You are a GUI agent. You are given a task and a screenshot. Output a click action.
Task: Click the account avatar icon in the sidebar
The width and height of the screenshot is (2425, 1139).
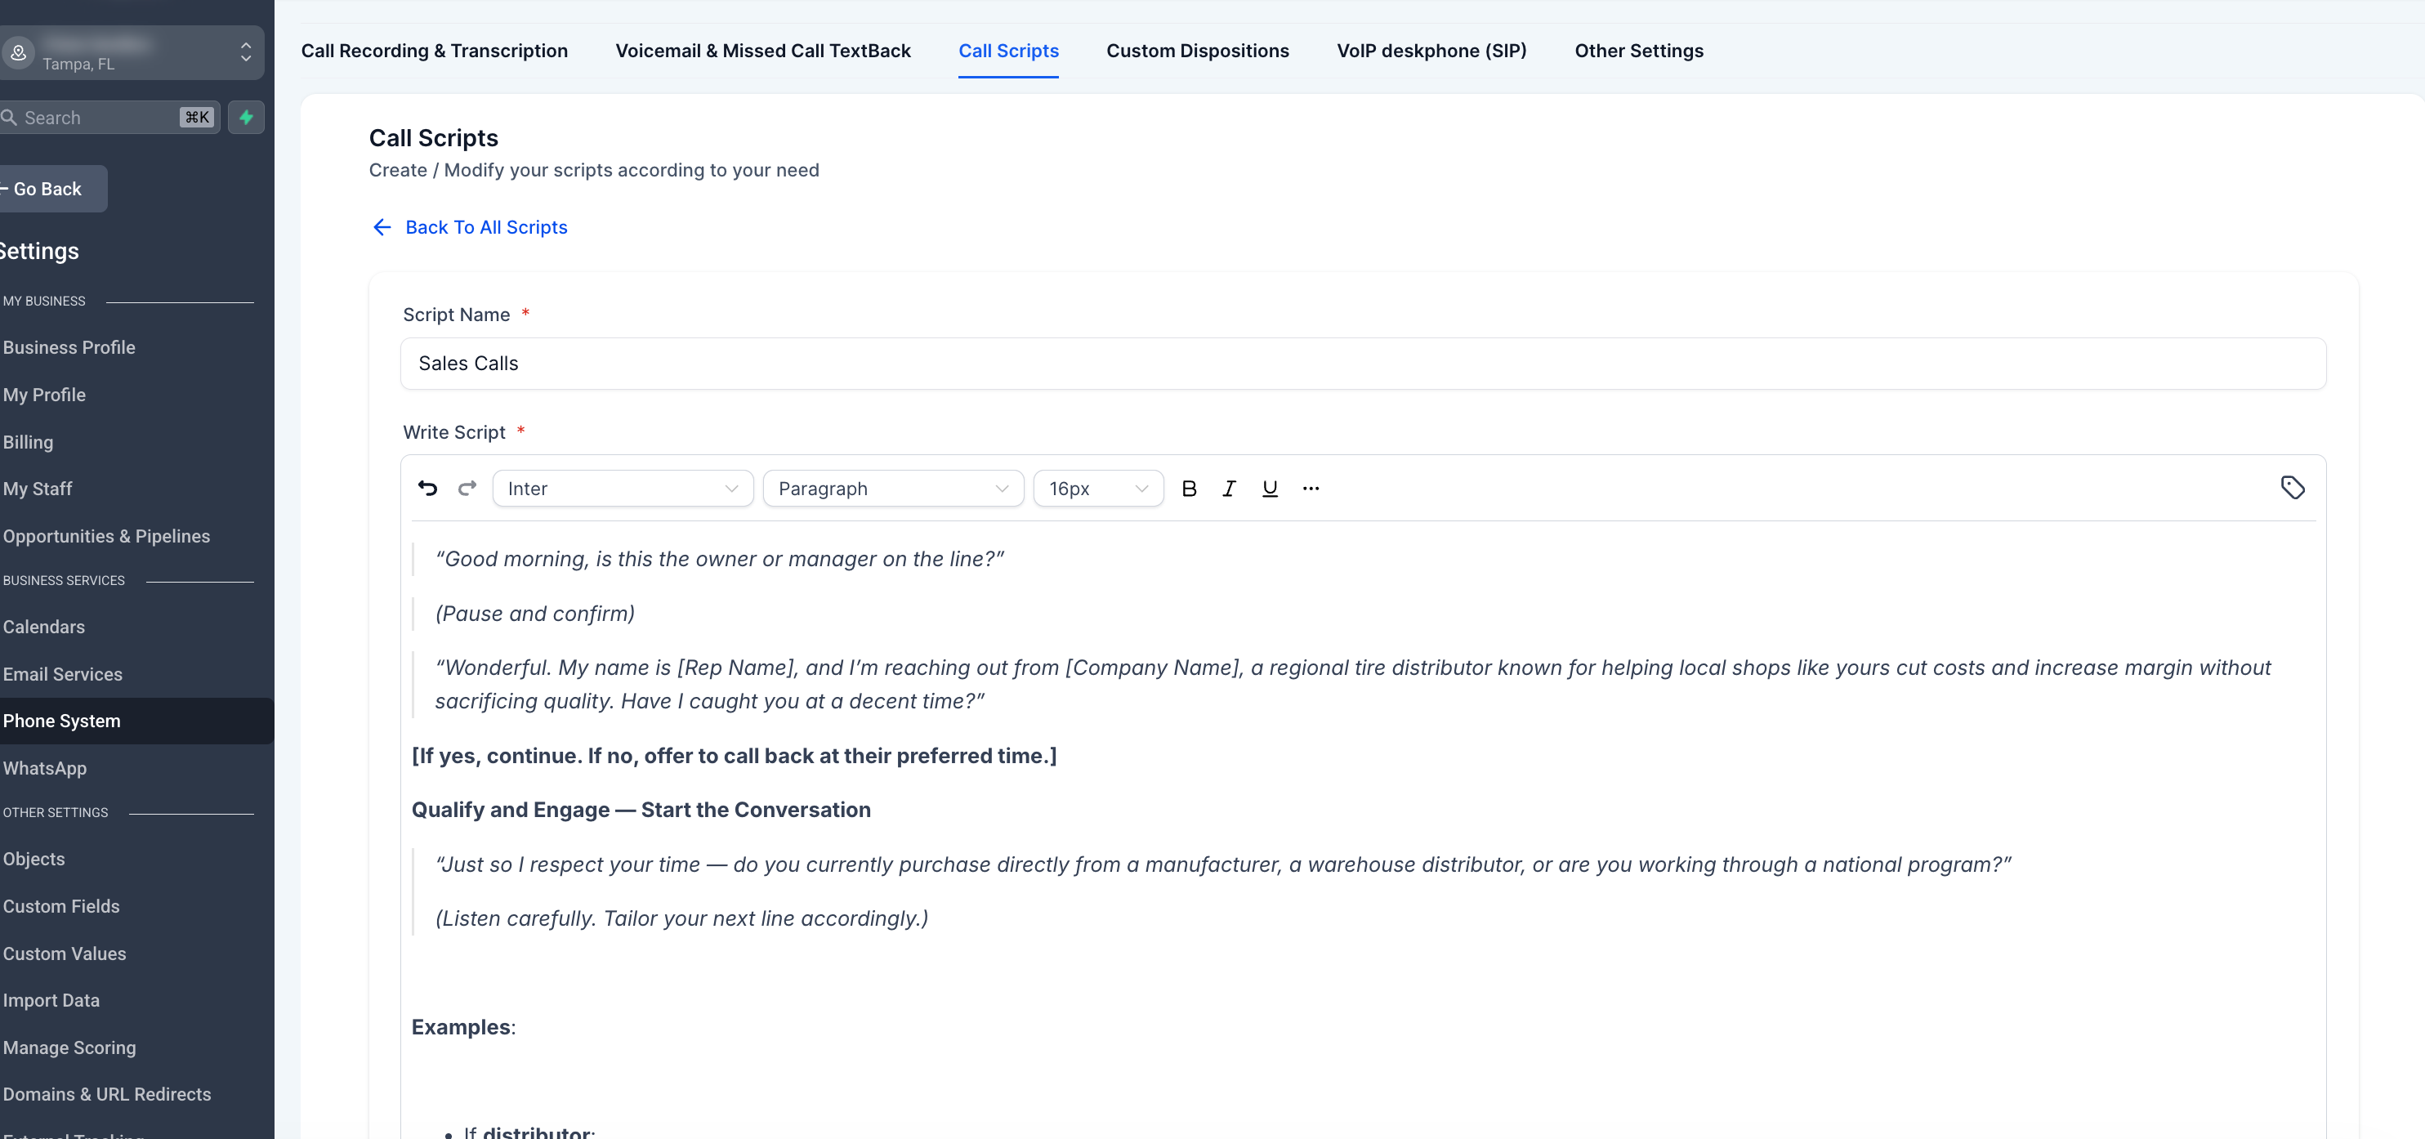pos(19,51)
